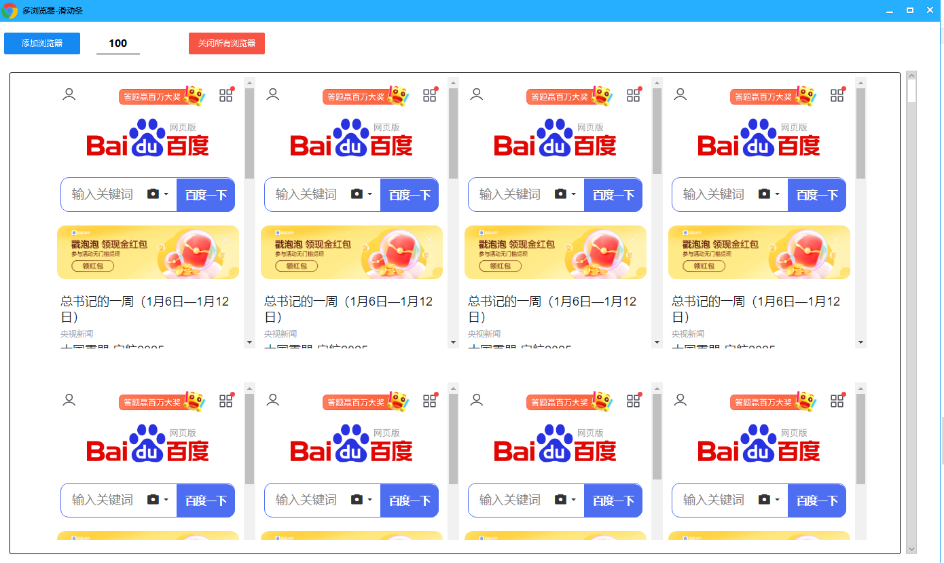
Task: Click the Baidu logo in the third top-row browser
Action: 555,138
